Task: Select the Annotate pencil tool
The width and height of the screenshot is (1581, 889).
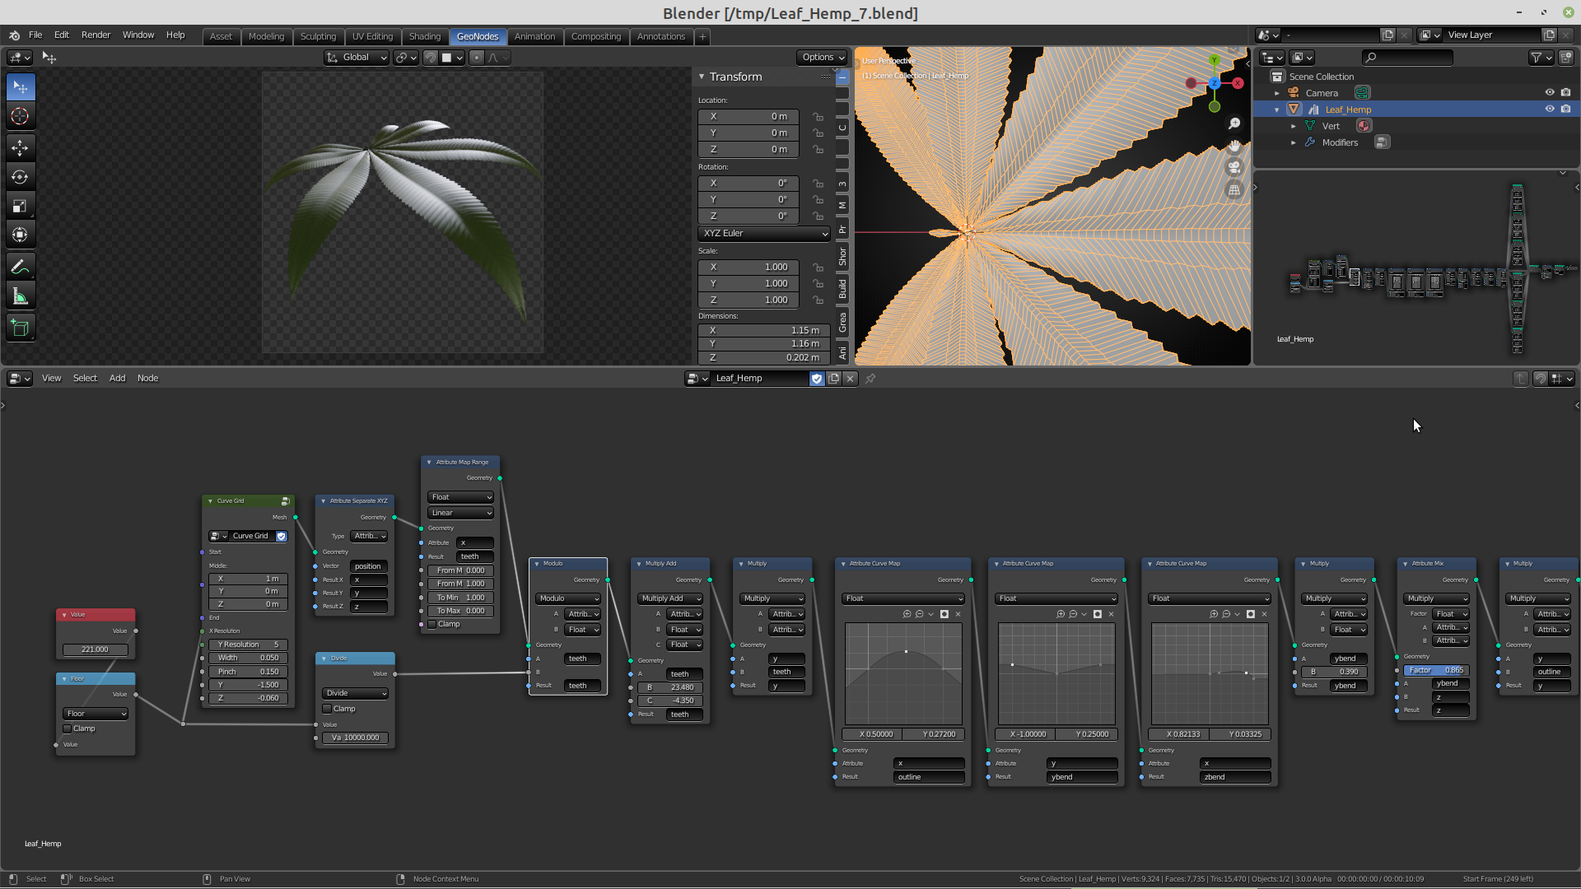Action: coord(21,267)
